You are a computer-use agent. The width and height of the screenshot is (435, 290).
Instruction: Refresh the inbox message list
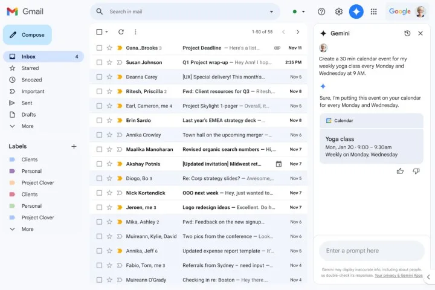[121, 32]
